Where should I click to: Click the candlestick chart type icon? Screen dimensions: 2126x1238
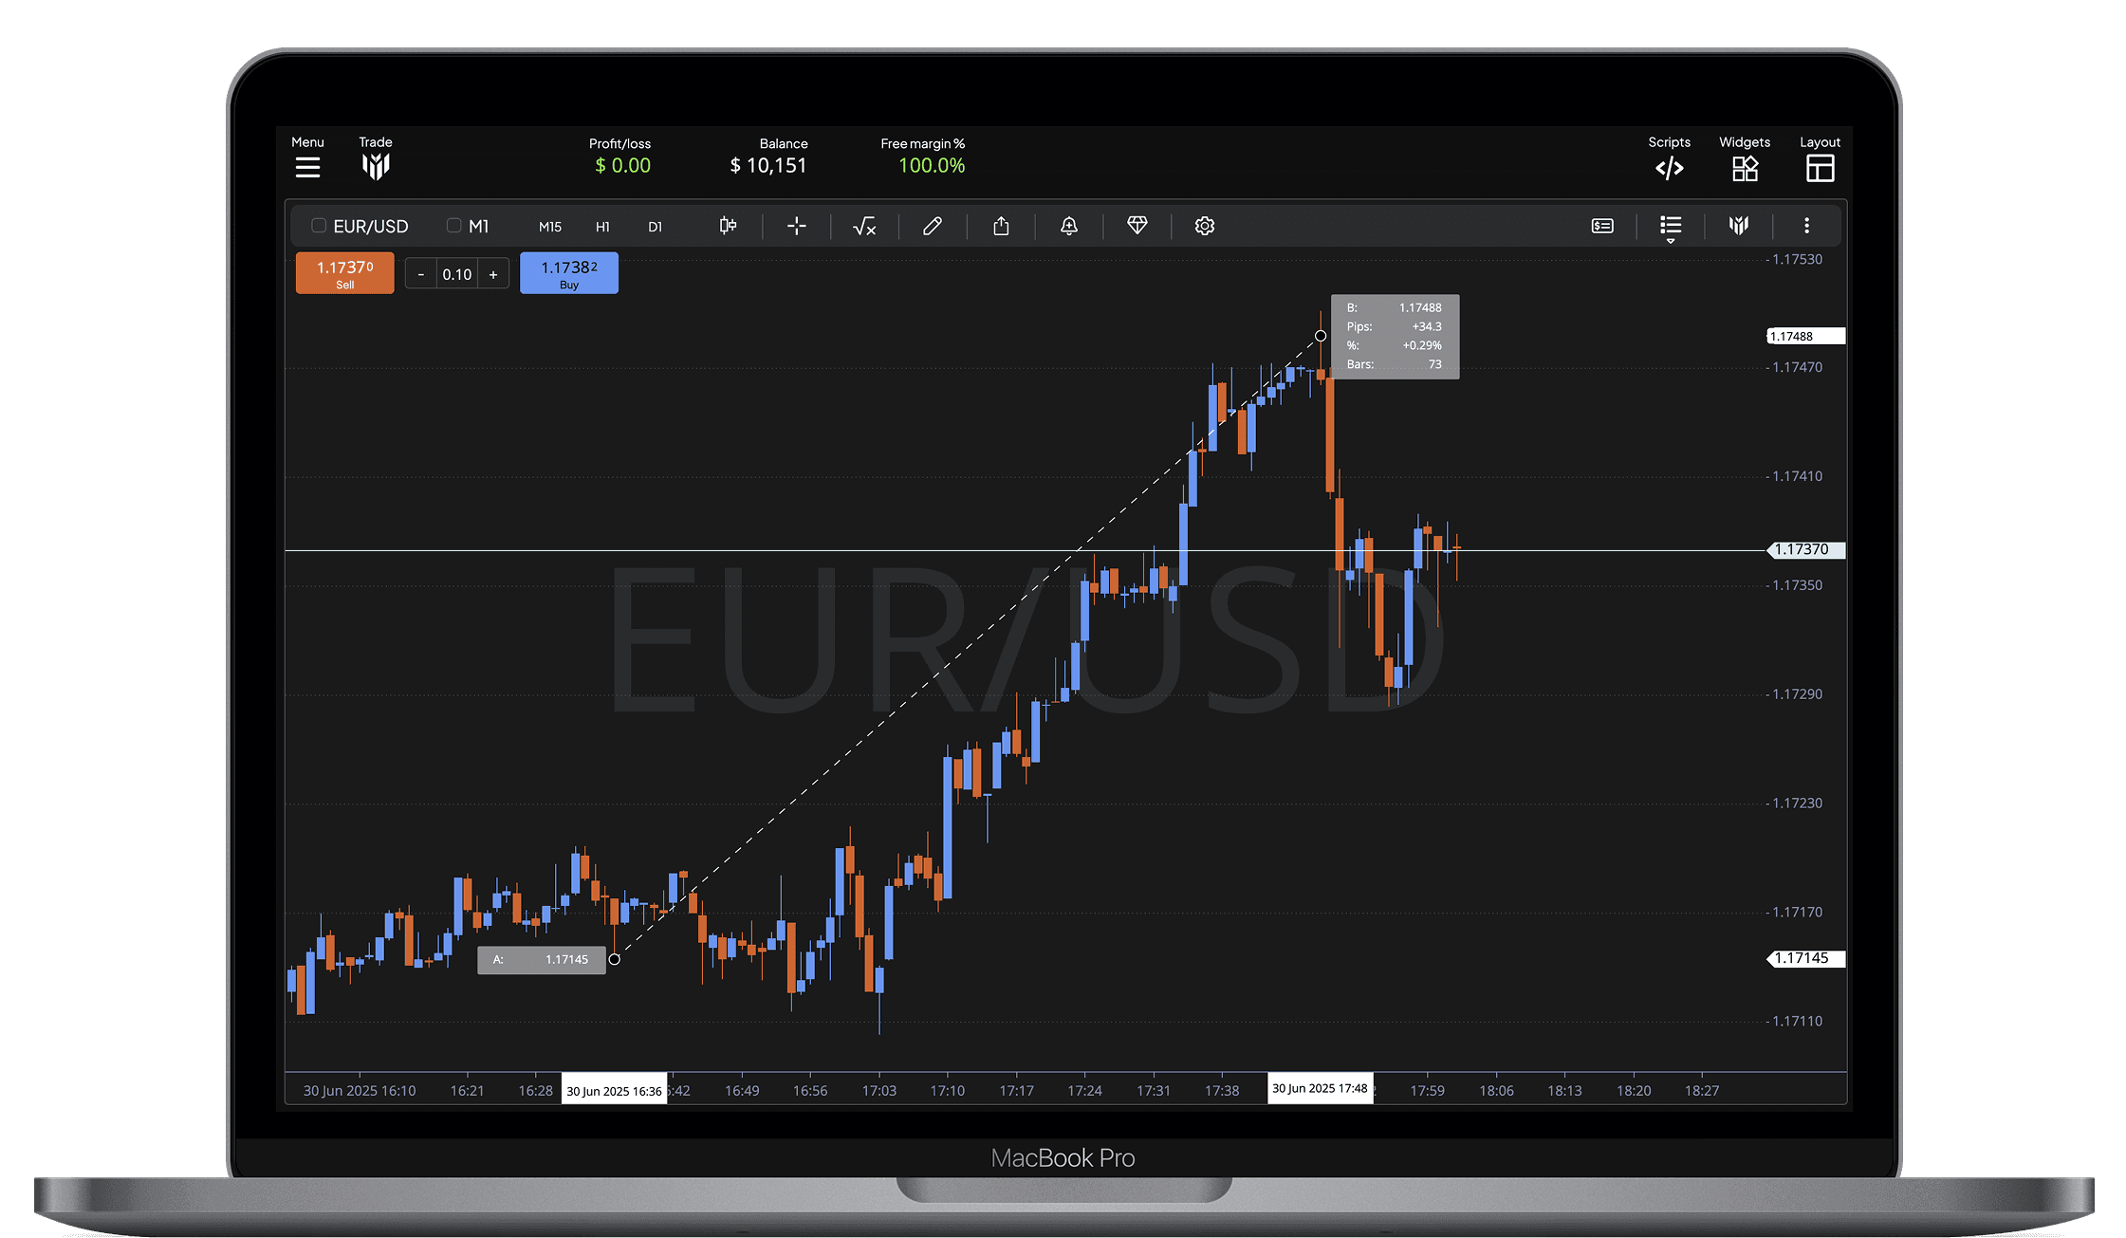(728, 226)
